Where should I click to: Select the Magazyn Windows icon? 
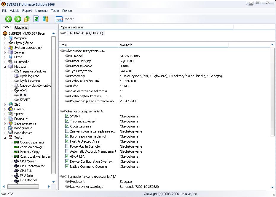point(16,71)
